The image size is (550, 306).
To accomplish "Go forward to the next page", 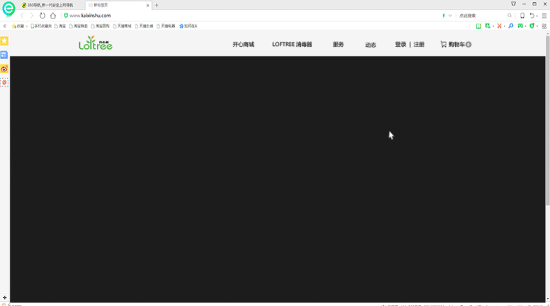I will point(32,15).
